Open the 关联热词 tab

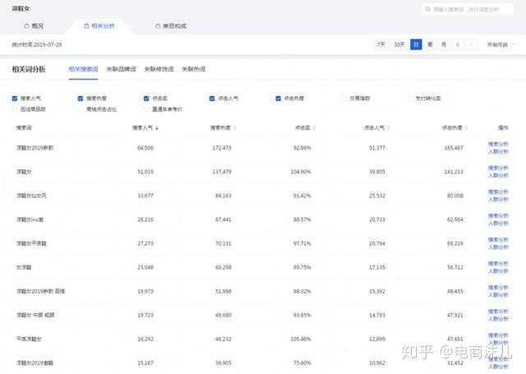(193, 70)
